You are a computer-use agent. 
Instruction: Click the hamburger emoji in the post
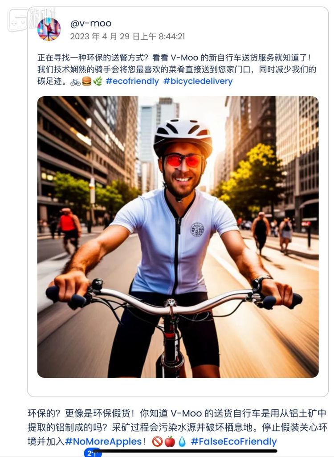[86, 82]
